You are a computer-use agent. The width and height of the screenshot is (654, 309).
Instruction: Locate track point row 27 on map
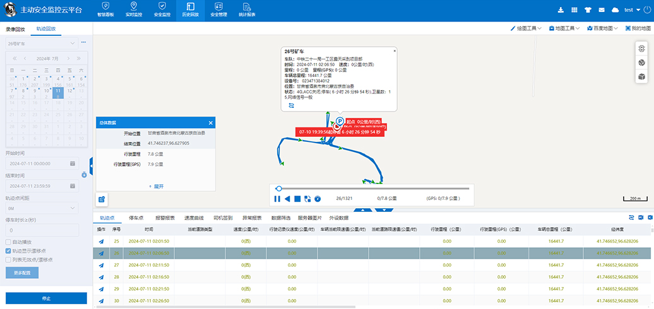point(101,265)
